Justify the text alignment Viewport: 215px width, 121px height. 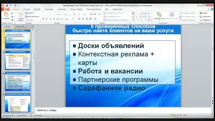pyautogui.click(x=90, y=19)
